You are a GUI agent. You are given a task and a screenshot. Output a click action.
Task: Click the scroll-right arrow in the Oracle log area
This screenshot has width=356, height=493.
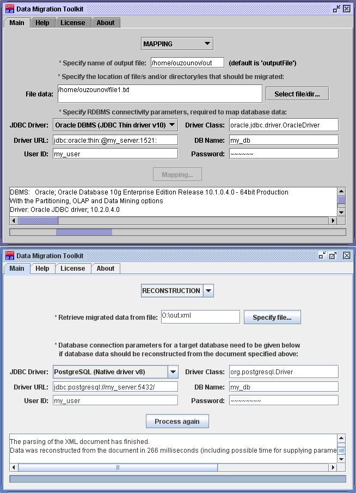pos(333,221)
